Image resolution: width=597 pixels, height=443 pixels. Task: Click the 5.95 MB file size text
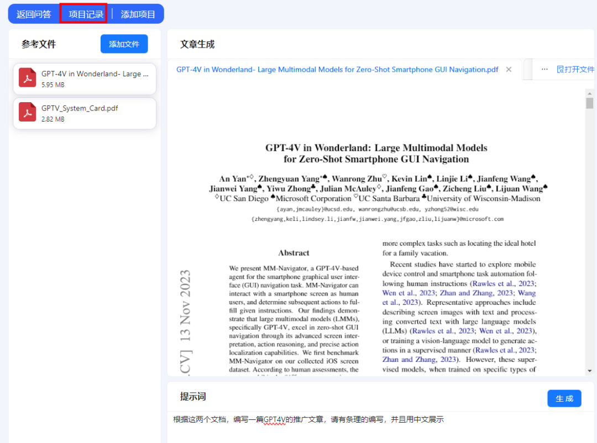(53, 85)
